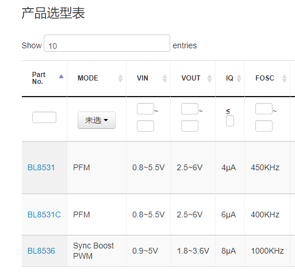Click IQ column sort arrows
Viewport: 295px width, 272px height.
239,78
